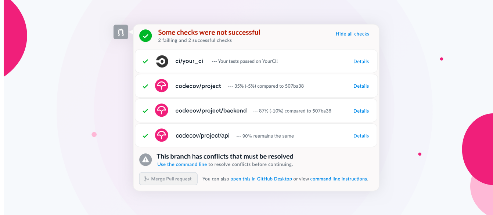This screenshot has height=215, width=493.
Task: Click green checkmark on codecov/project row
Action: pos(145,86)
